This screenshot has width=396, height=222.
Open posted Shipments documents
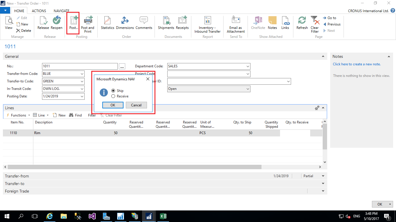click(166, 23)
